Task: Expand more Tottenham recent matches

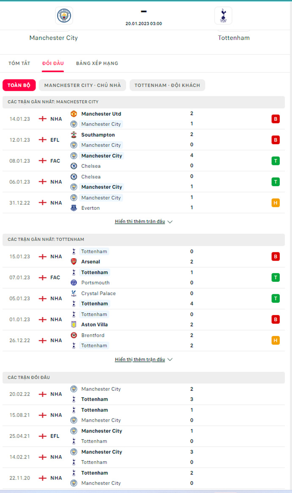Action: coord(143,359)
